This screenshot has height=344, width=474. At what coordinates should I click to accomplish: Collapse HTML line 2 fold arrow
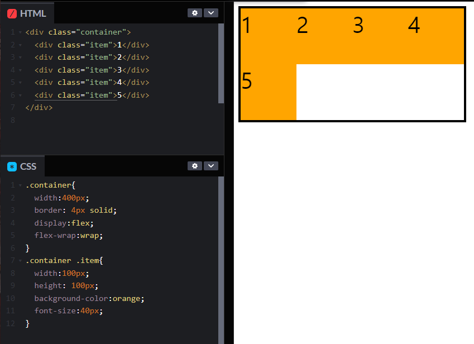pos(20,45)
